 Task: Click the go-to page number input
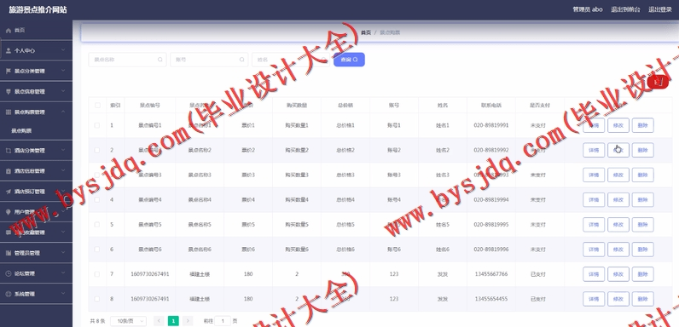pos(223,321)
